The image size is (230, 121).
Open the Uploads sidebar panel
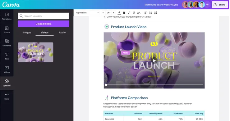pyautogui.click(x=7, y=83)
